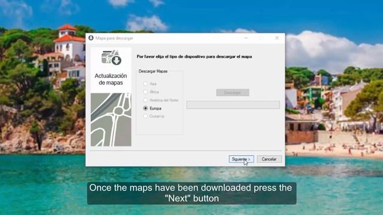Click the Descargar button
The image size is (383, 215).
point(233,93)
